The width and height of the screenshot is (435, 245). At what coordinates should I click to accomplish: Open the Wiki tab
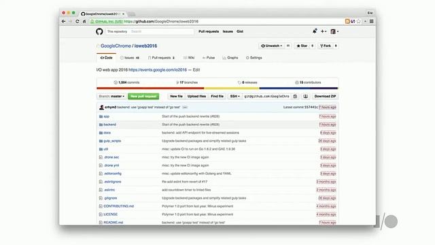[189, 58]
